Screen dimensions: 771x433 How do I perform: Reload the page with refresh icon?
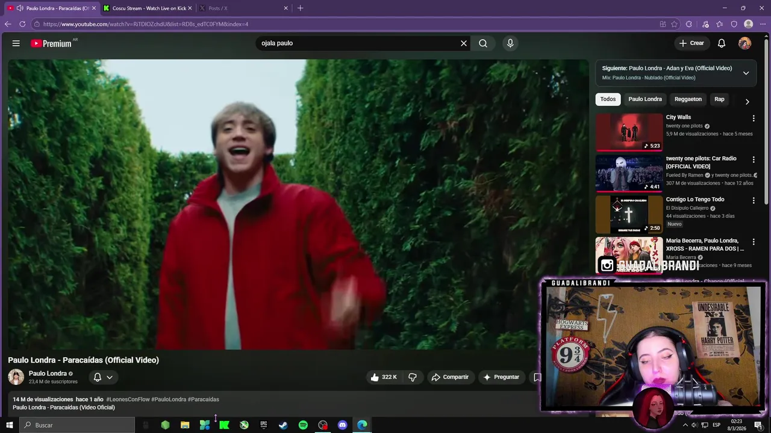point(22,24)
